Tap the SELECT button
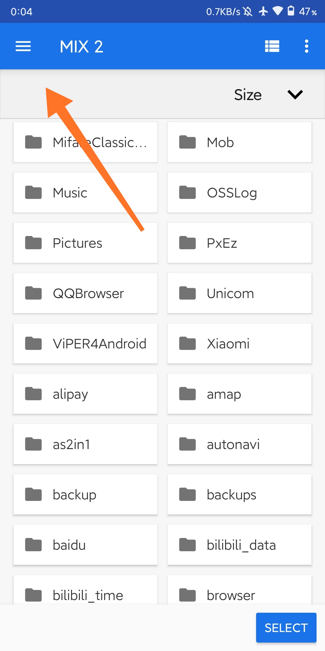This screenshot has width=325, height=651. [286, 628]
